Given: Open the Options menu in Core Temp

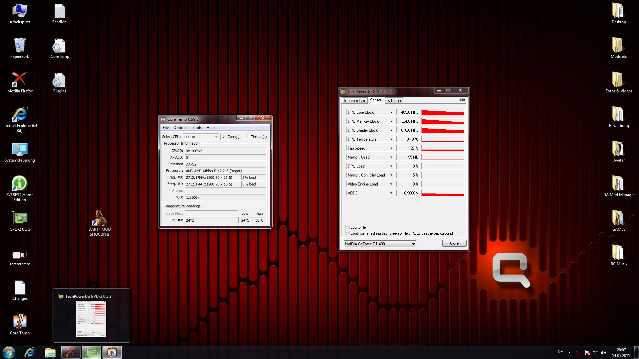Looking at the screenshot, I should coord(180,128).
